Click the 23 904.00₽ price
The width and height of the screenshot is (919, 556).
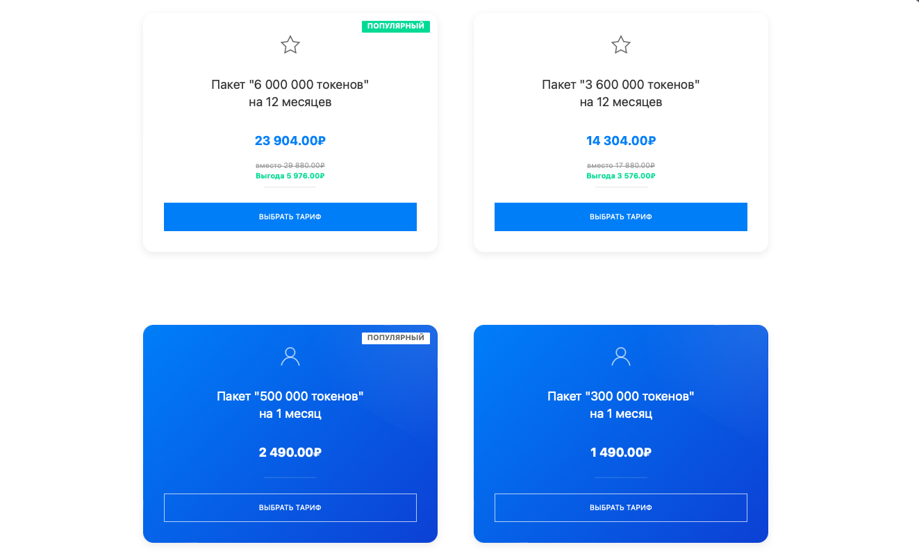click(x=290, y=141)
